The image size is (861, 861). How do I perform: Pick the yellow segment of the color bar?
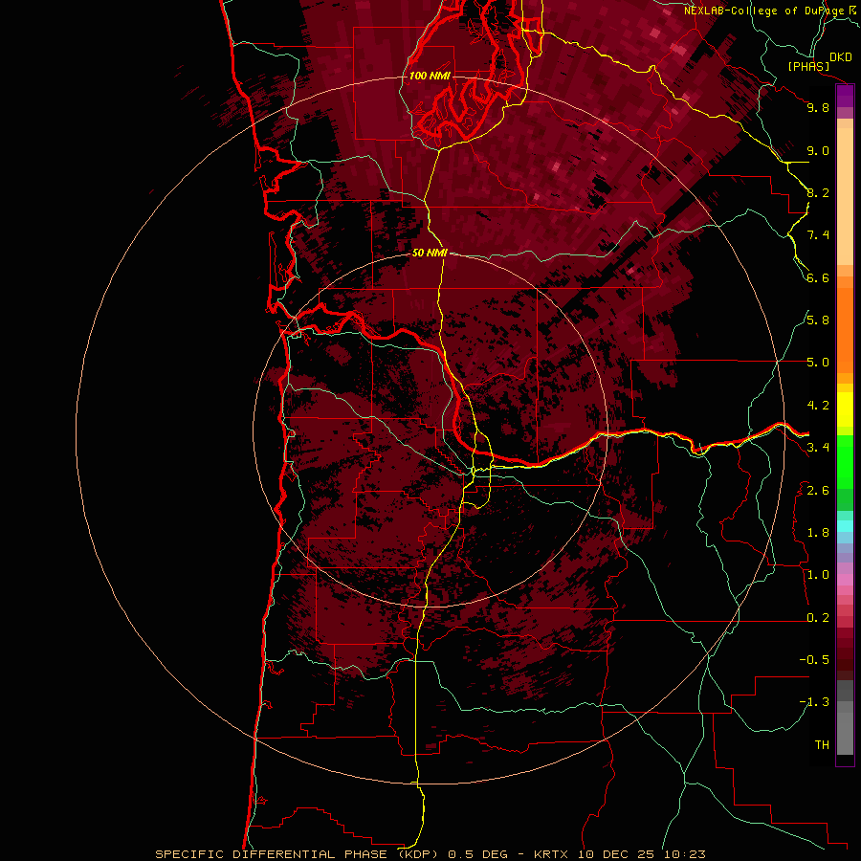[x=845, y=409]
